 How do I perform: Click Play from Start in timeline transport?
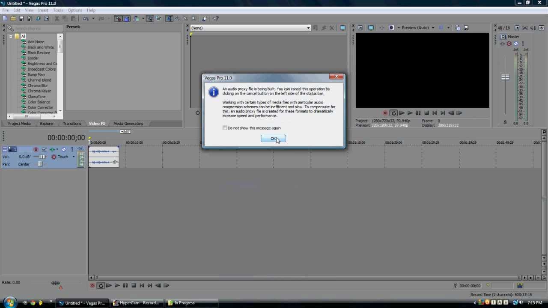pos(109,285)
